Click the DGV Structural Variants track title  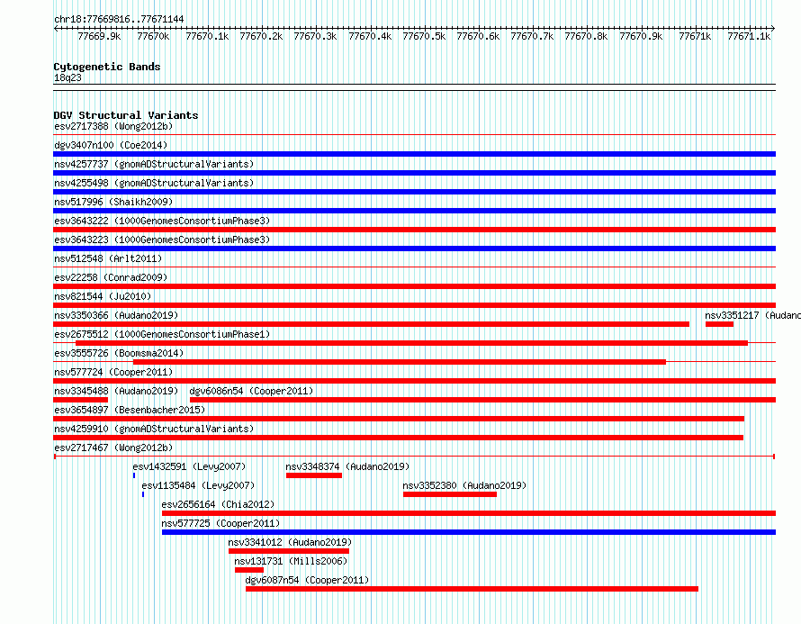pos(126,115)
